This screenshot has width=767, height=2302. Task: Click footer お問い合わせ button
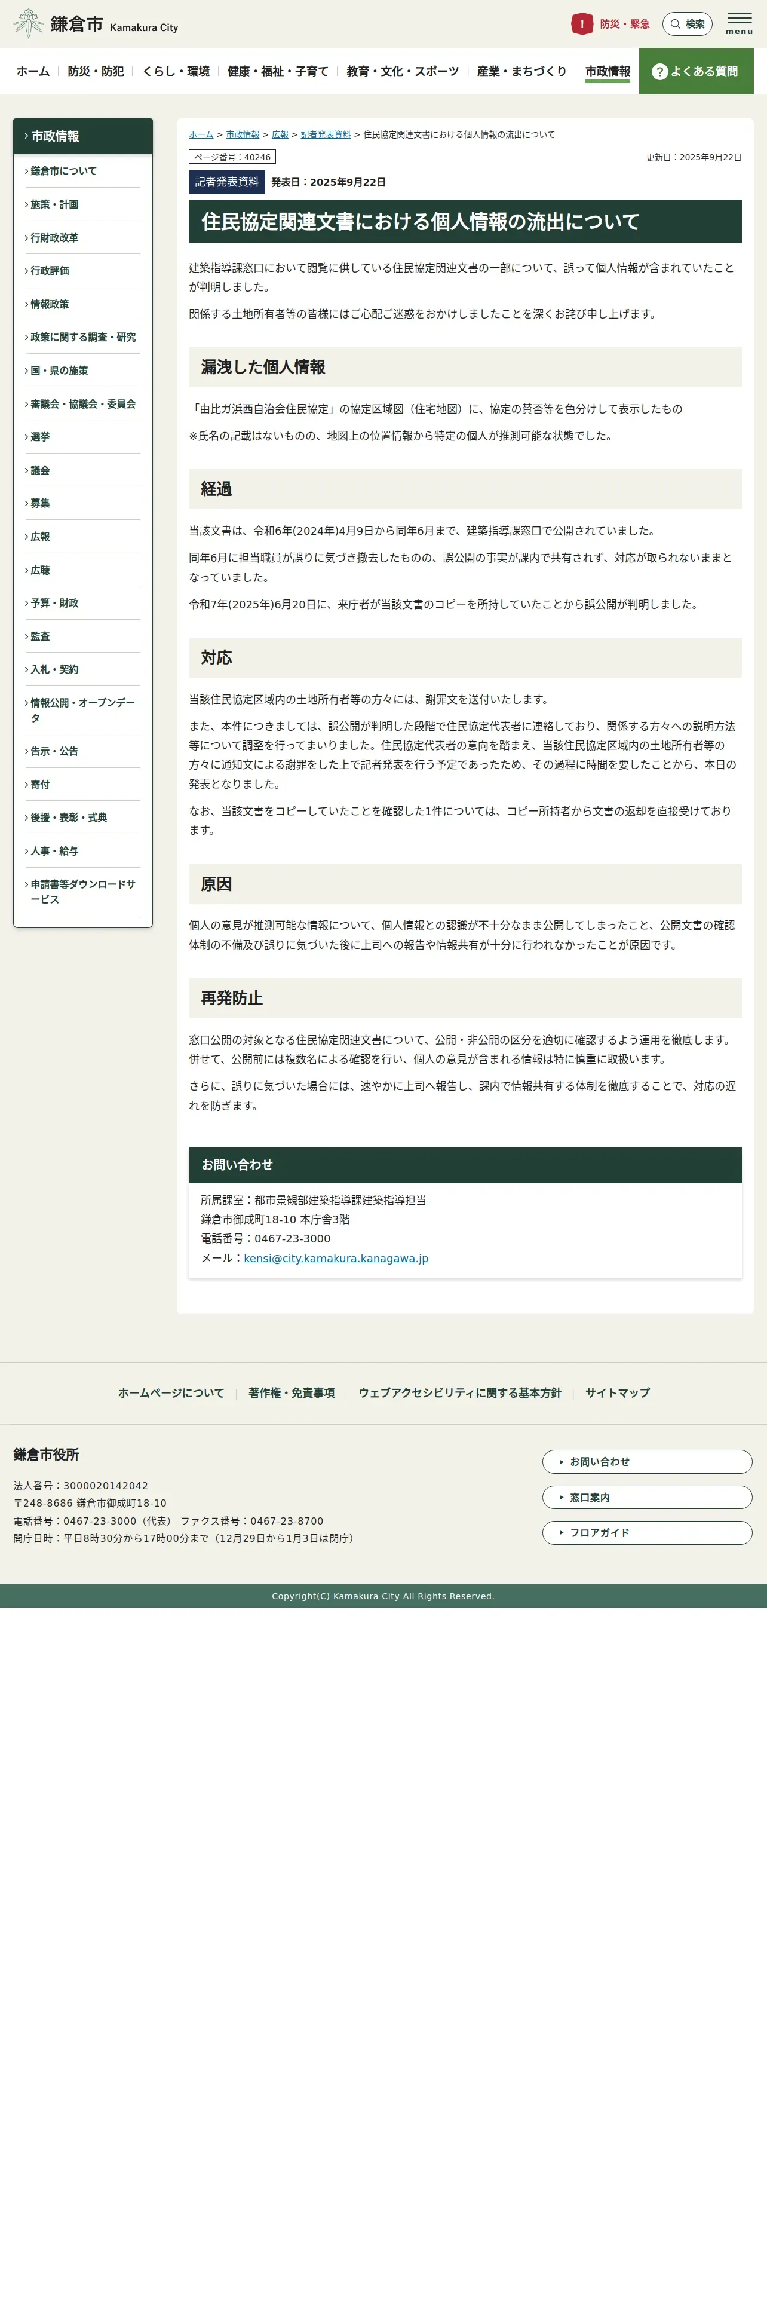648,1462
